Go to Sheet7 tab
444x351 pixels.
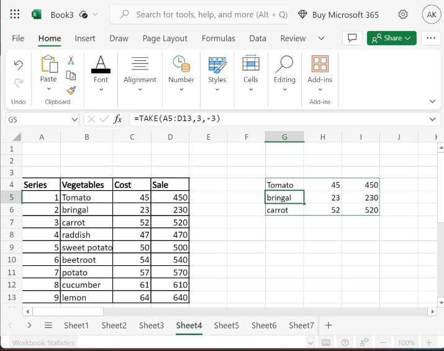pos(301,326)
